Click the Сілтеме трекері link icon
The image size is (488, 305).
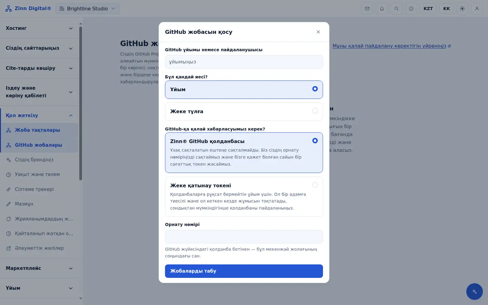point(8,189)
